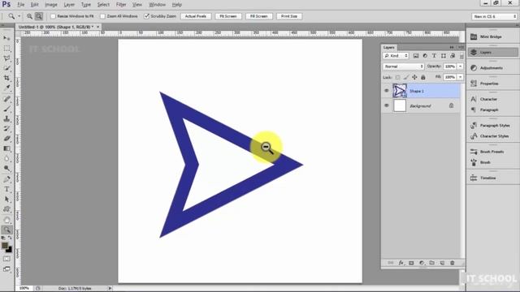Viewport: 520px width, 292px height.
Task: Select the Zoom tool in toolbox
Action: click(6, 230)
